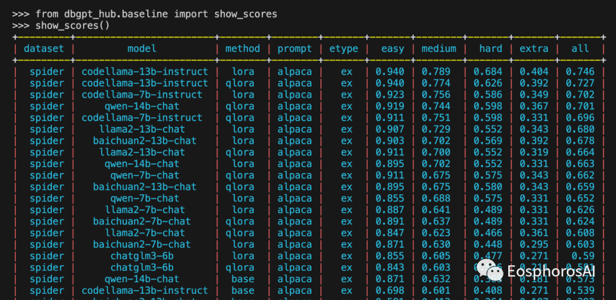
Task: Click the 0.605 medium score
Action: point(436,256)
